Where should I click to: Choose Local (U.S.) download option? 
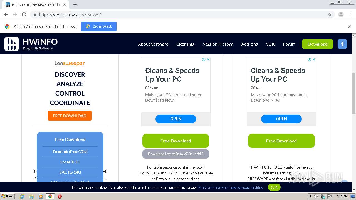pyautogui.click(x=70, y=162)
